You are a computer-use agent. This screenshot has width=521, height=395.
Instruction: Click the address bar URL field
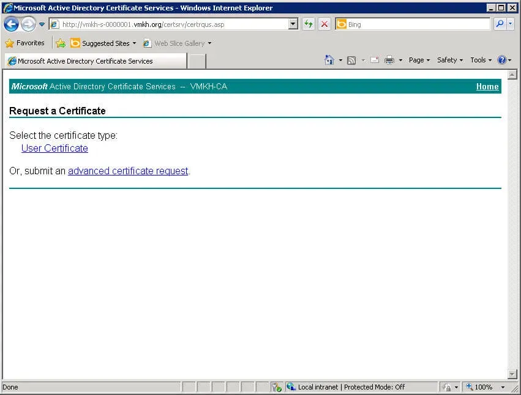(x=169, y=24)
